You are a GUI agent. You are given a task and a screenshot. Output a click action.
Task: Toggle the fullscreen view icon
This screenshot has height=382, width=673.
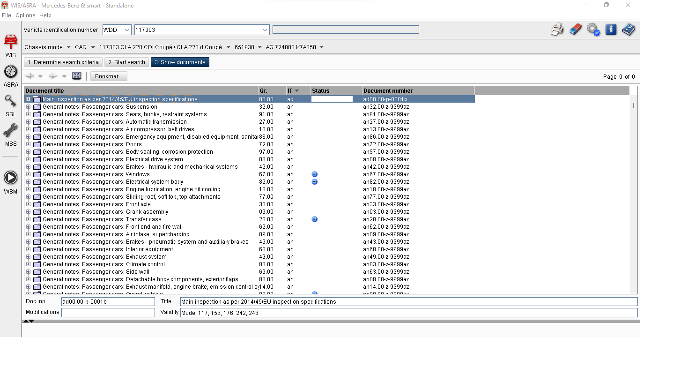tap(77, 76)
